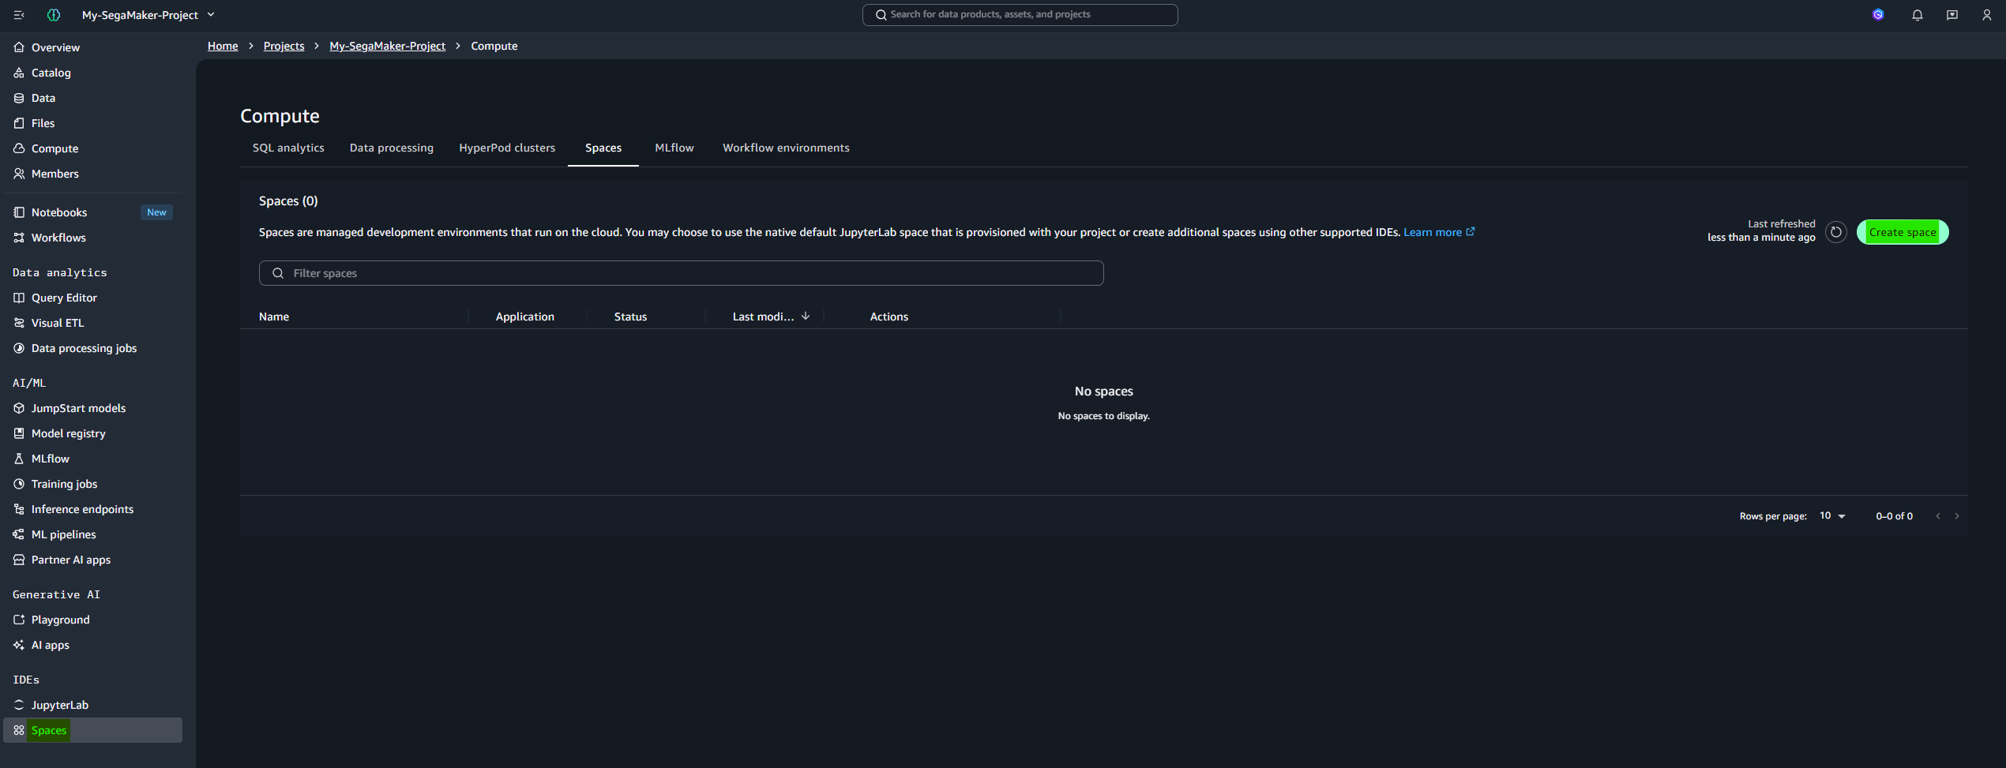This screenshot has height=768, width=2006.
Task: Open Members in the sidebar
Action: click(x=93, y=174)
